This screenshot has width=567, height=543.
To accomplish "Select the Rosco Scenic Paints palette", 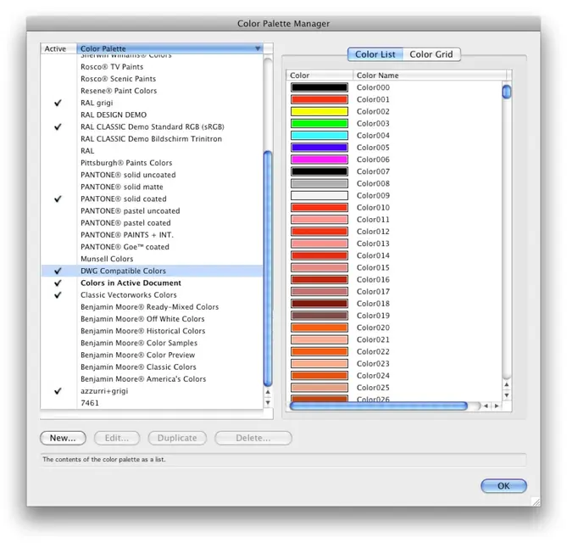I will pyautogui.click(x=119, y=79).
